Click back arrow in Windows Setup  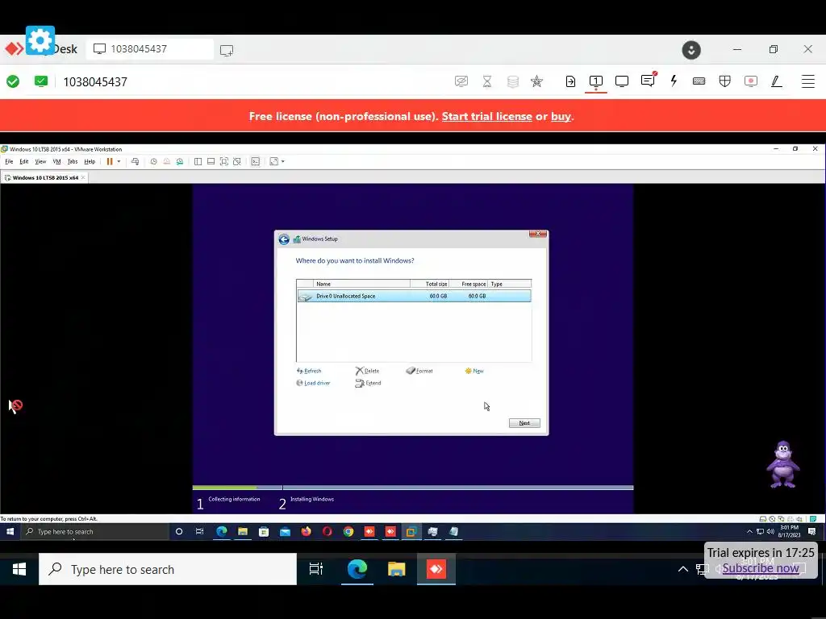click(x=284, y=239)
